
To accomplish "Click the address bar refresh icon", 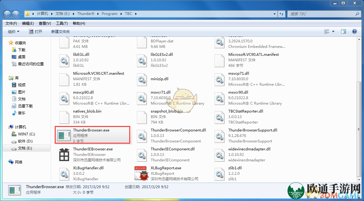I will pos(281,14).
